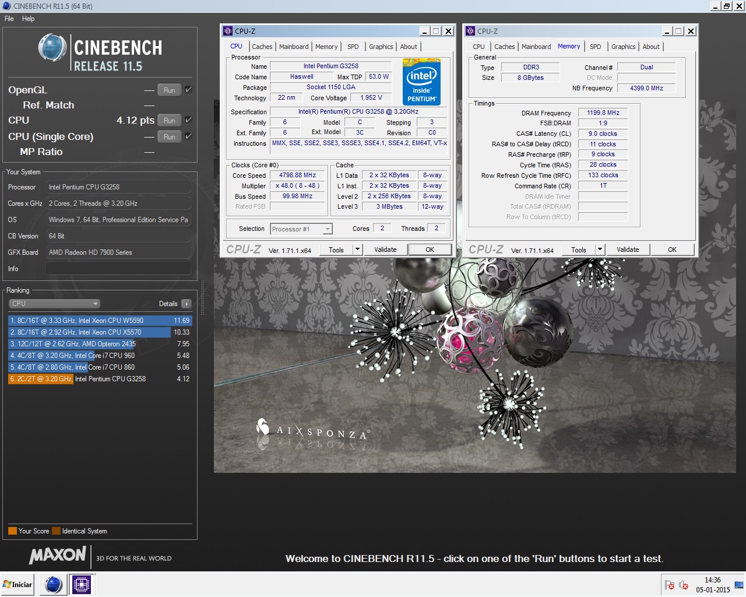Switch to About tab in right CPU-Z window
The height and width of the screenshot is (597, 746).
[651, 47]
